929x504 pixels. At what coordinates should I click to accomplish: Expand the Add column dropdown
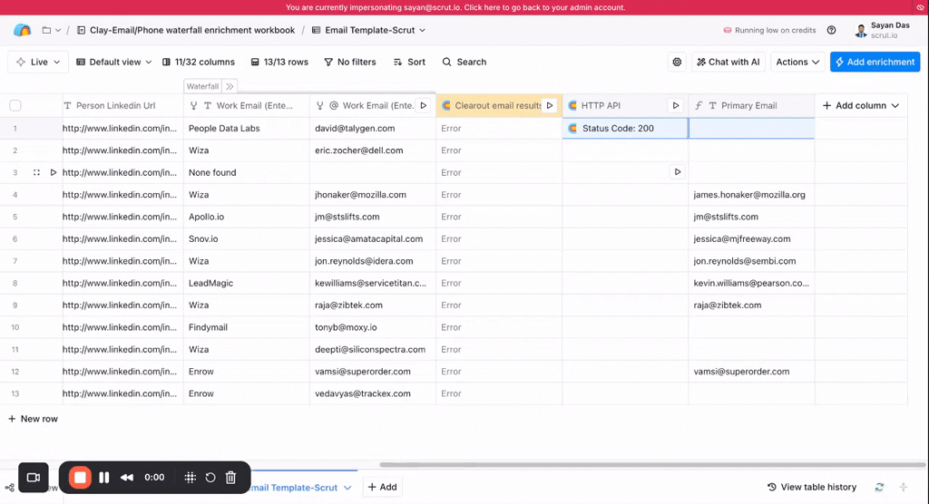860,106
